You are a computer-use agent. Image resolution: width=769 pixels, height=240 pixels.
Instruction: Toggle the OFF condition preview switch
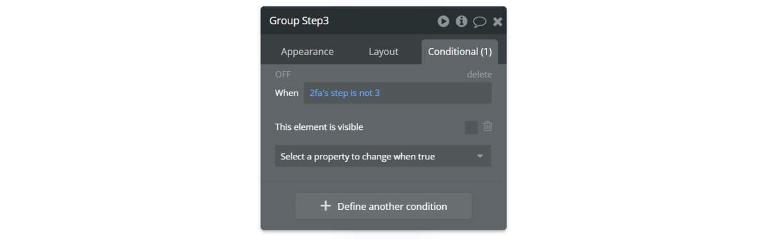283,74
